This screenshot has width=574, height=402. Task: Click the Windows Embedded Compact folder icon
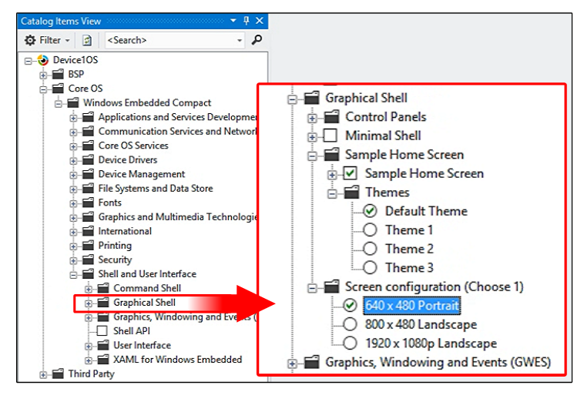coord(73,102)
